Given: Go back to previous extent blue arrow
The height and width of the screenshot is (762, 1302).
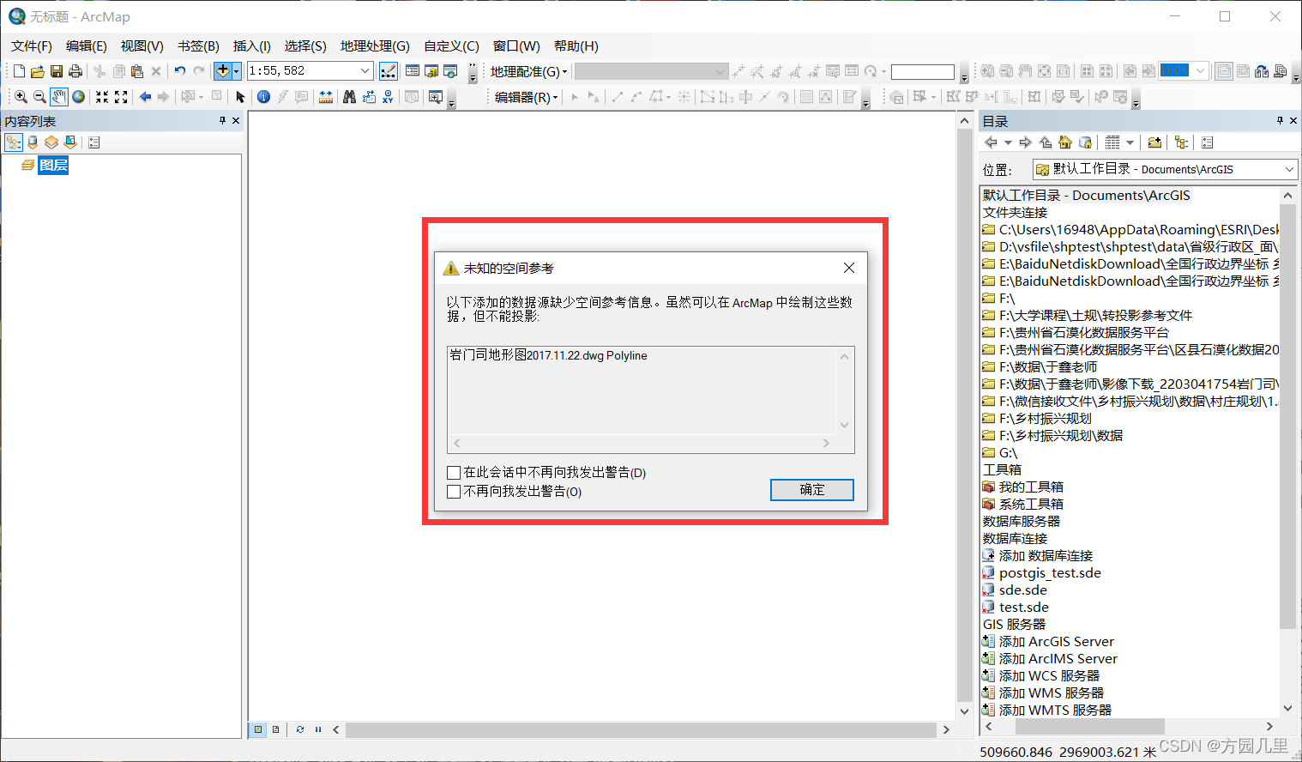Looking at the screenshot, I should [x=145, y=97].
